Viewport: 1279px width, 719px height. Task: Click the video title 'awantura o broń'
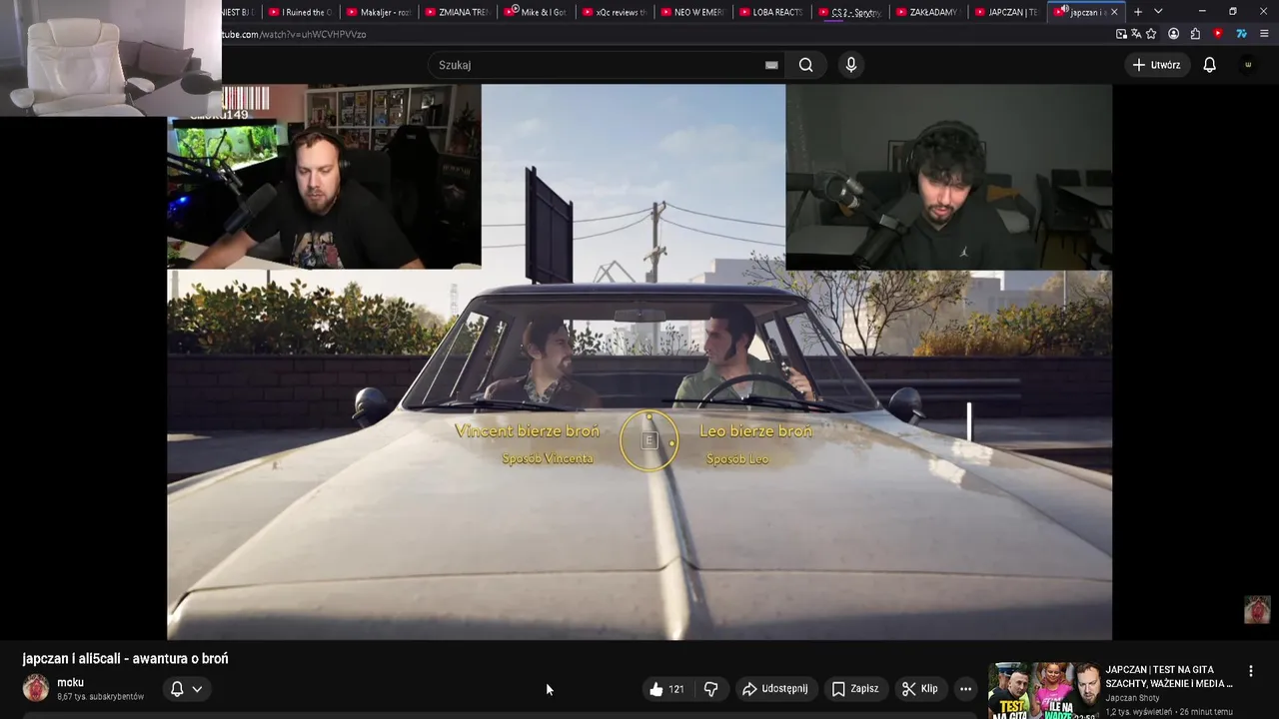coord(125,659)
